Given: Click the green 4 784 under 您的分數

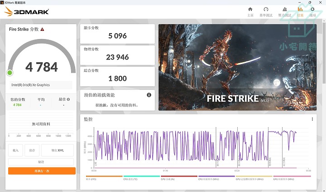Looking at the screenshot, I should 17,105.
